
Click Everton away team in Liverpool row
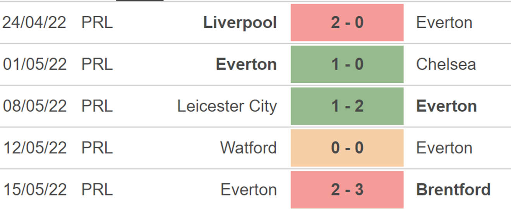(444, 22)
